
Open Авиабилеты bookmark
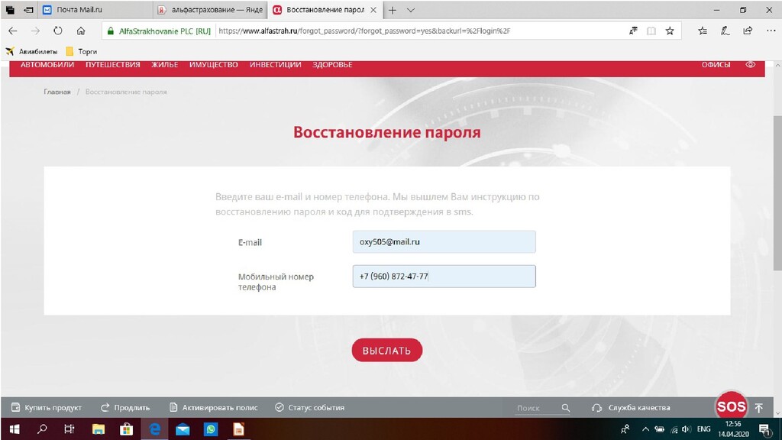(31, 51)
